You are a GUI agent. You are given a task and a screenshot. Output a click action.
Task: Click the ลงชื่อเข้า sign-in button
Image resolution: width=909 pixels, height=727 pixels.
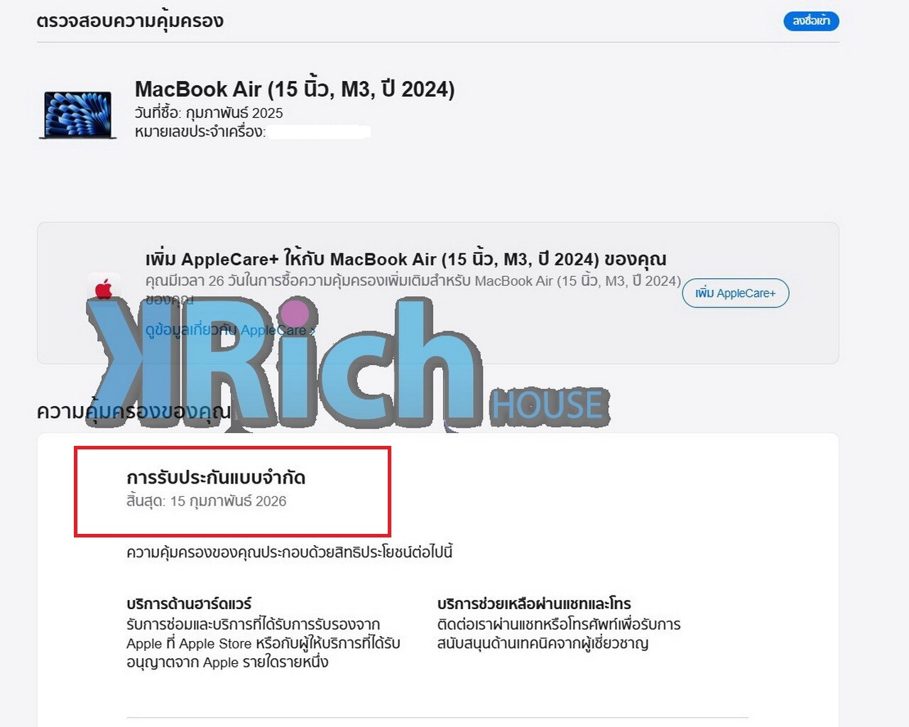(811, 21)
